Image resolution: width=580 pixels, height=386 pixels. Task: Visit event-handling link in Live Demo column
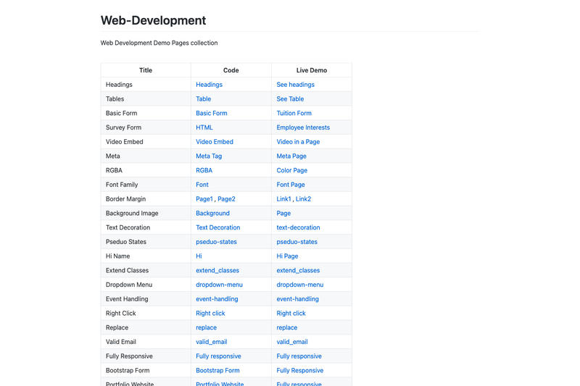click(x=297, y=299)
